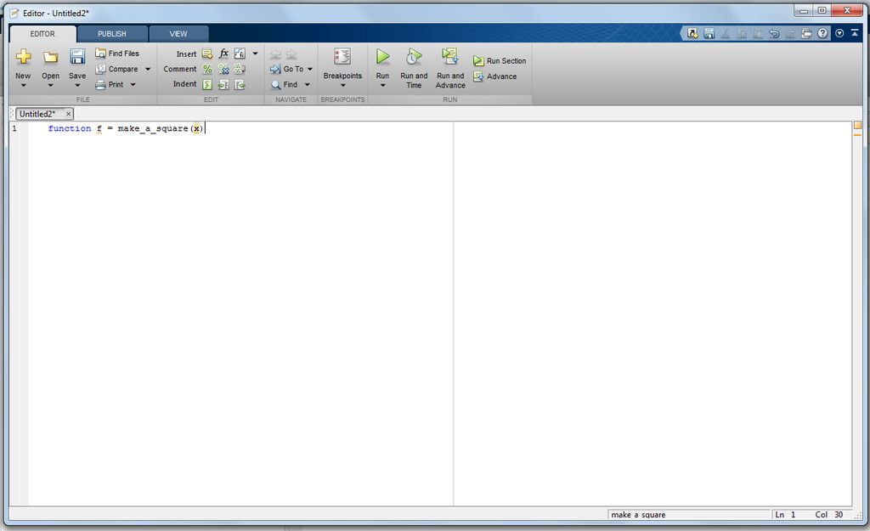
Task: Expand the New button dropdown arrow
Action: pyautogui.click(x=23, y=86)
